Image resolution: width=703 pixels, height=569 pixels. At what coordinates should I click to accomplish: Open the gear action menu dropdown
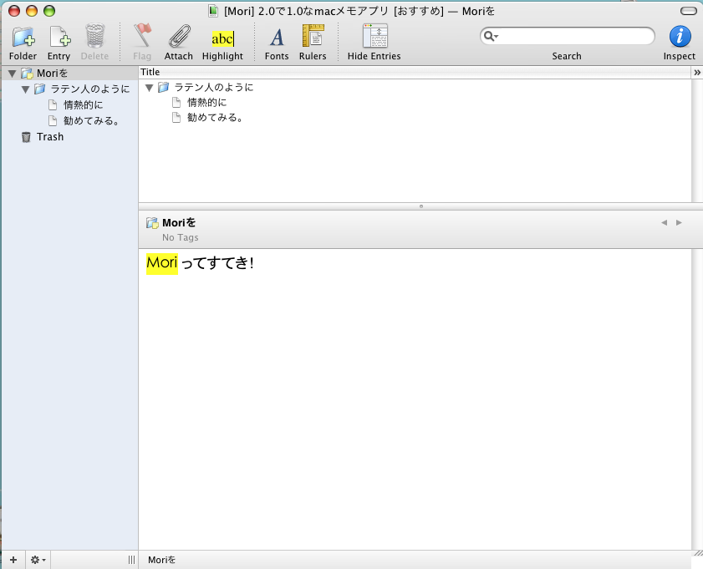click(38, 560)
